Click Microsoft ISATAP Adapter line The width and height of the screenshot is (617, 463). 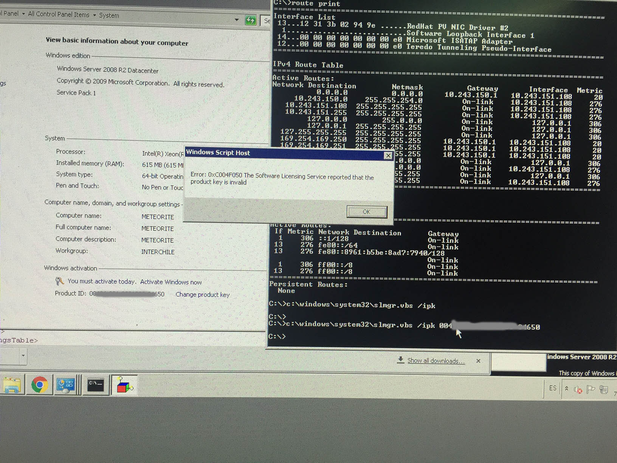pyautogui.click(x=395, y=39)
